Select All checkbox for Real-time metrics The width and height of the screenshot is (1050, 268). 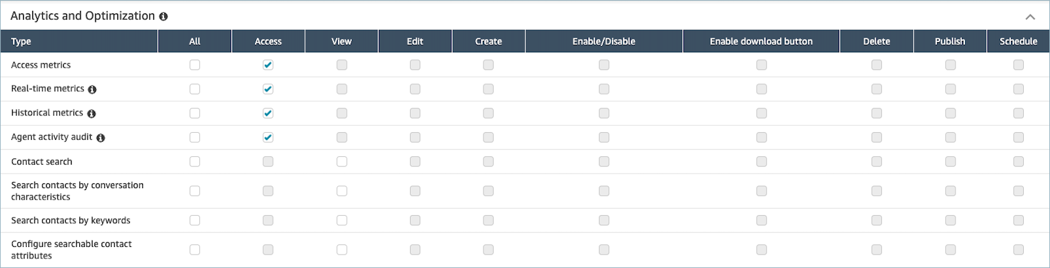click(x=195, y=89)
